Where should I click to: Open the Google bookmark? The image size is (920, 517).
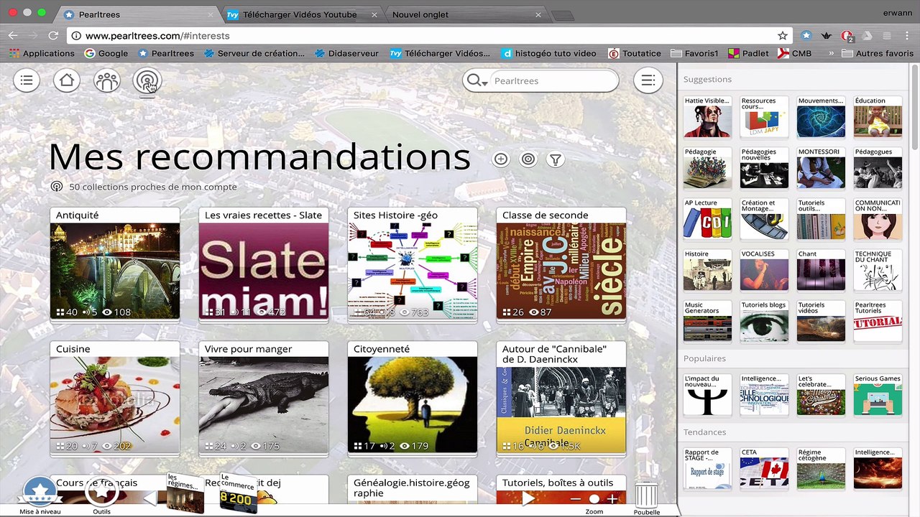[106, 53]
